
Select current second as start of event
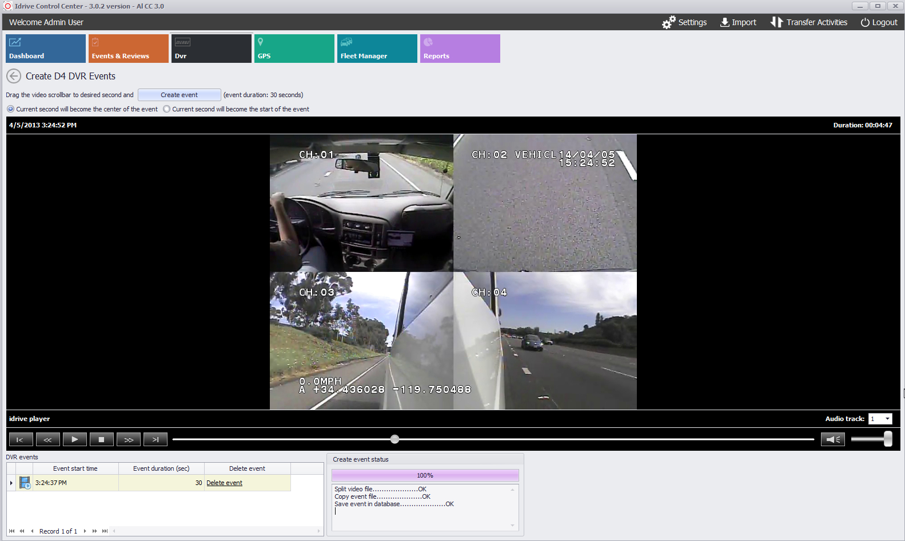[x=167, y=109]
